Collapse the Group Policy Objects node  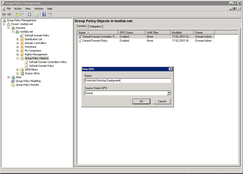[17, 58]
